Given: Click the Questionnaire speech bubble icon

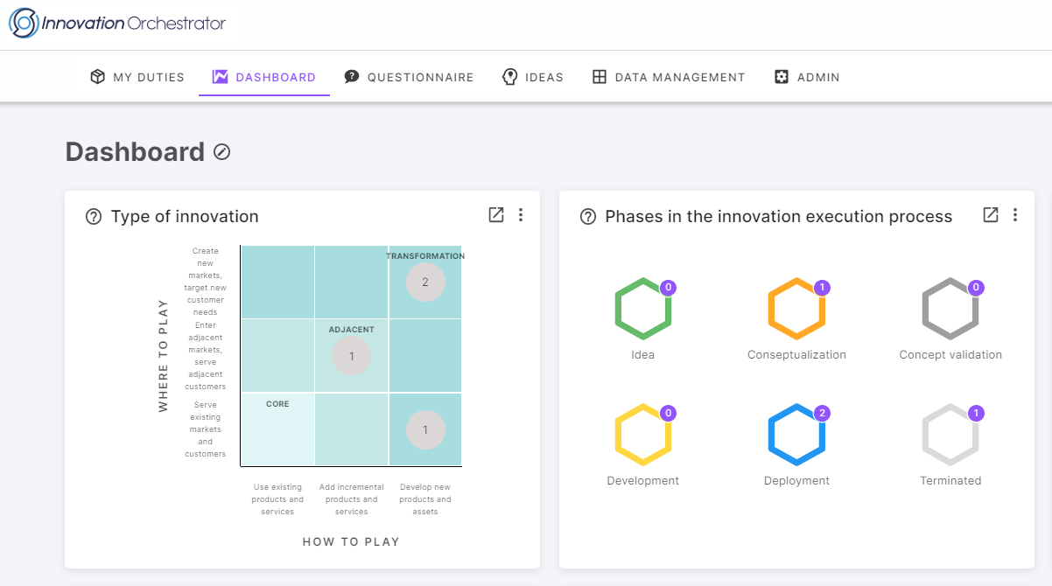Looking at the screenshot, I should coord(352,77).
